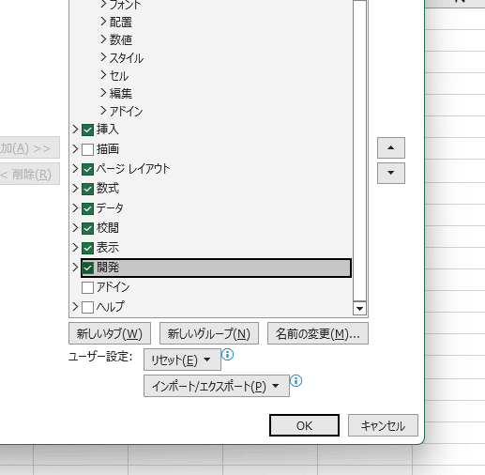Enable the アドイン tab checkbox
This screenshot has width=485, height=475.
[x=87, y=287]
